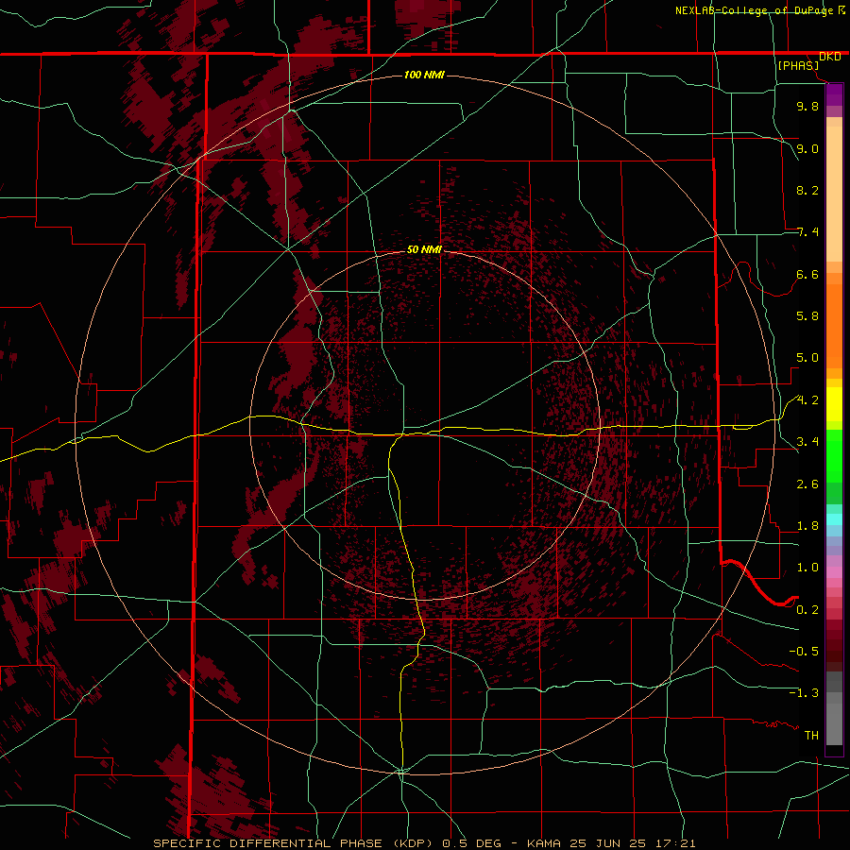Click the 2.6 scale value
This screenshot has height=850, width=850.
click(807, 484)
